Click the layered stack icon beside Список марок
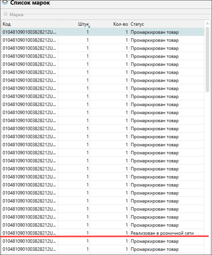212x255 pixels. coord(5,3)
